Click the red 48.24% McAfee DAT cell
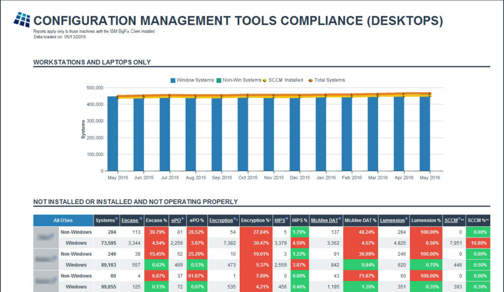The height and width of the screenshot is (292, 504). coord(360,232)
